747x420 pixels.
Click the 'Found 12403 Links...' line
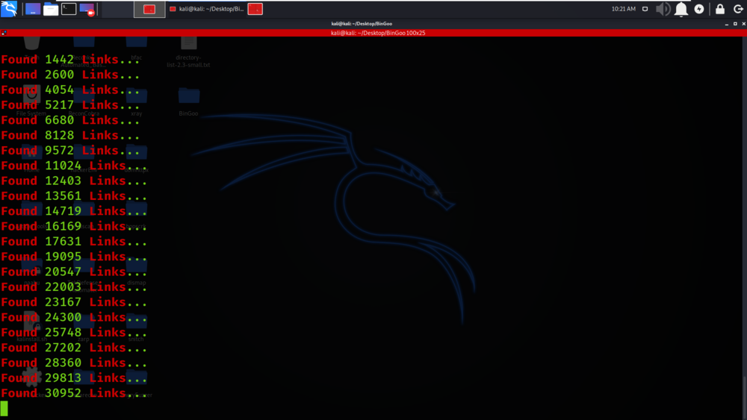(74, 181)
